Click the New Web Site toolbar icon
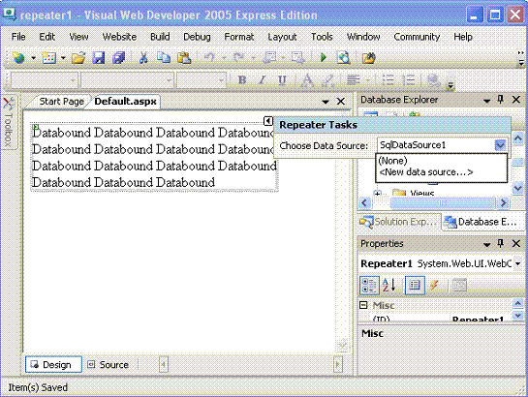Viewport: 528px width, 397px height. (x=18, y=58)
